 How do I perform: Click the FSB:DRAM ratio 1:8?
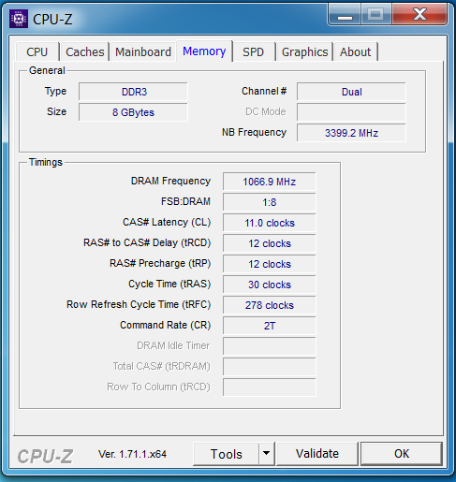(x=270, y=202)
